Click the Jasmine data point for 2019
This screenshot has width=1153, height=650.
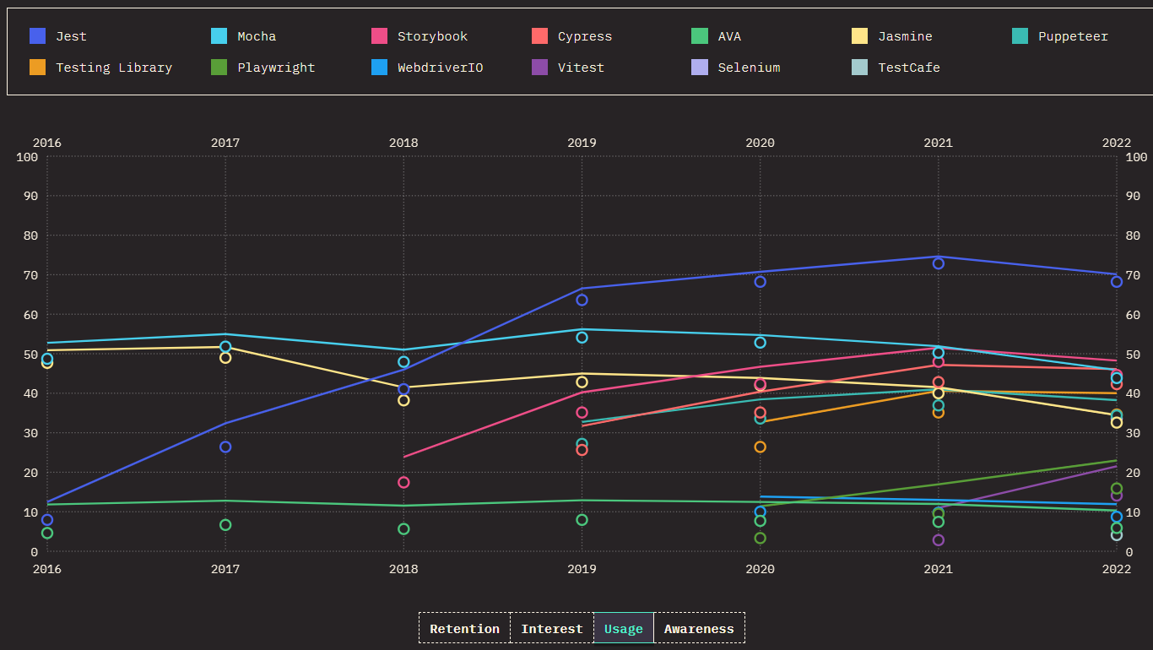pos(582,382)
